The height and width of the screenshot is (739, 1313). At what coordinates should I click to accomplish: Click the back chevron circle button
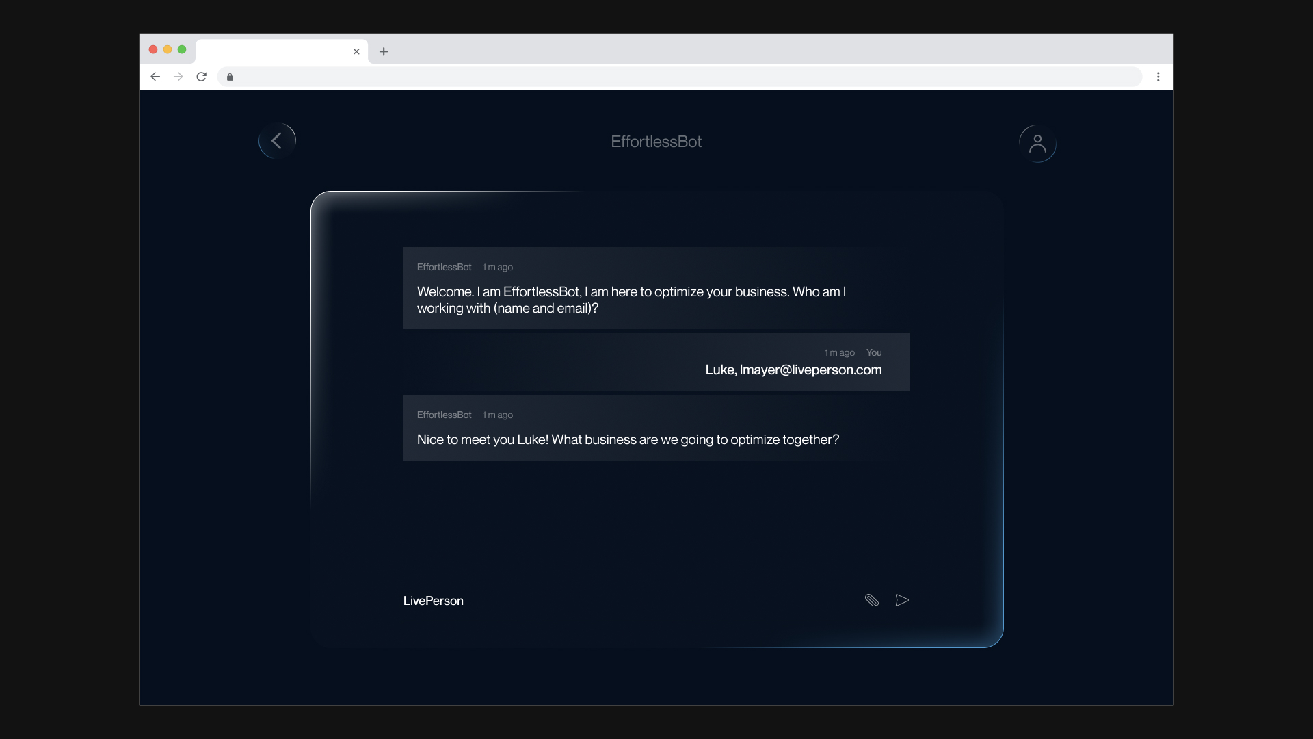(277, 141)
